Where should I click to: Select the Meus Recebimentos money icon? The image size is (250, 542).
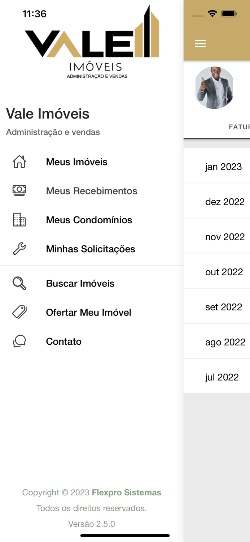[19, 190]
